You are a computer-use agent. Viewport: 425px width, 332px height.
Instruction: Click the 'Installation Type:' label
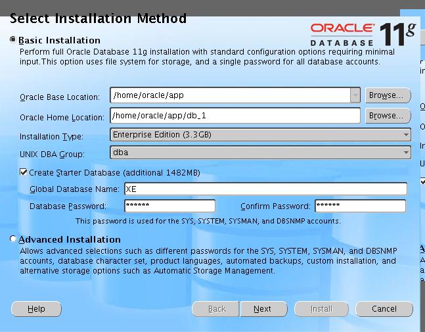point(51,137)
